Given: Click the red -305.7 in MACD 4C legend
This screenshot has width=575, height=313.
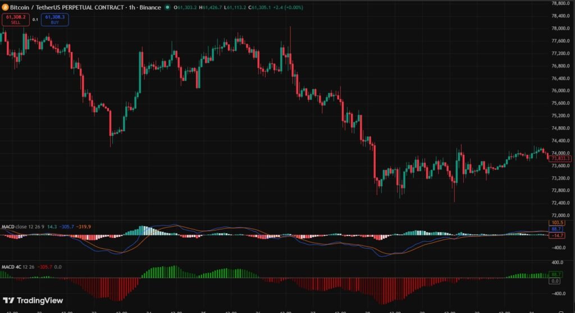Looking at the screenshot, I should pos(45,267).
